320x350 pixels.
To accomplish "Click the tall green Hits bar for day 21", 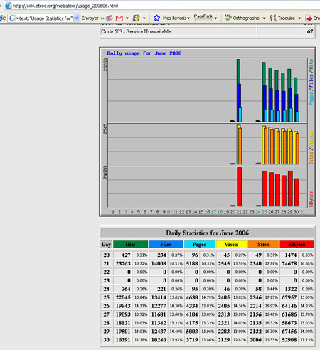I will (x=238, y=71).
